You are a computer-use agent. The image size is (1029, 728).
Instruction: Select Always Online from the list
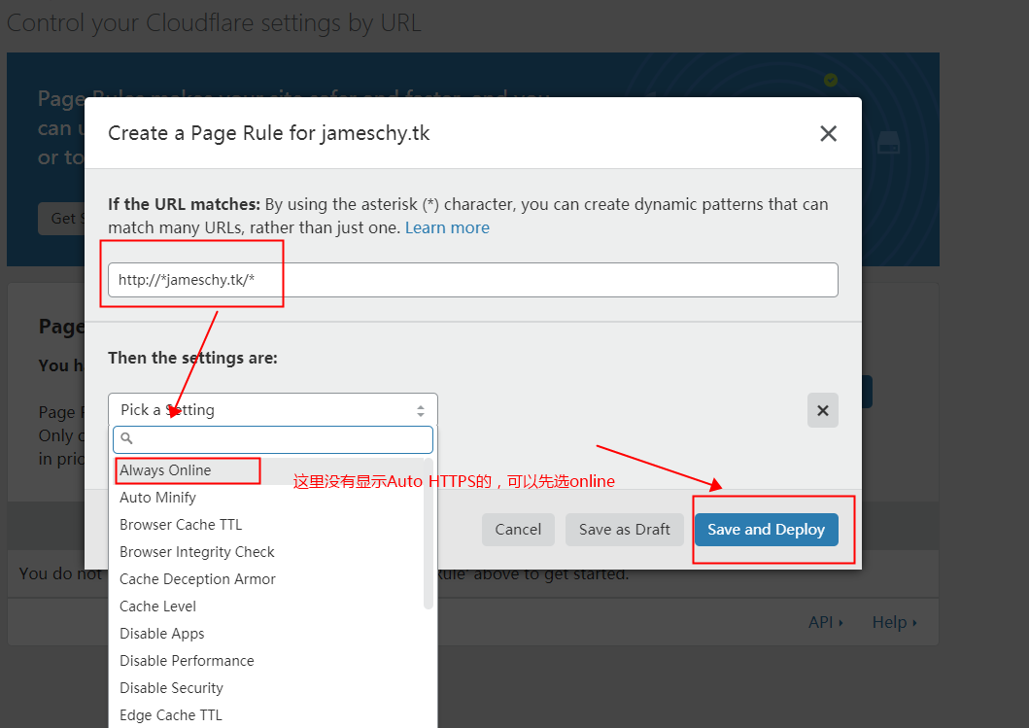(266, 470)
